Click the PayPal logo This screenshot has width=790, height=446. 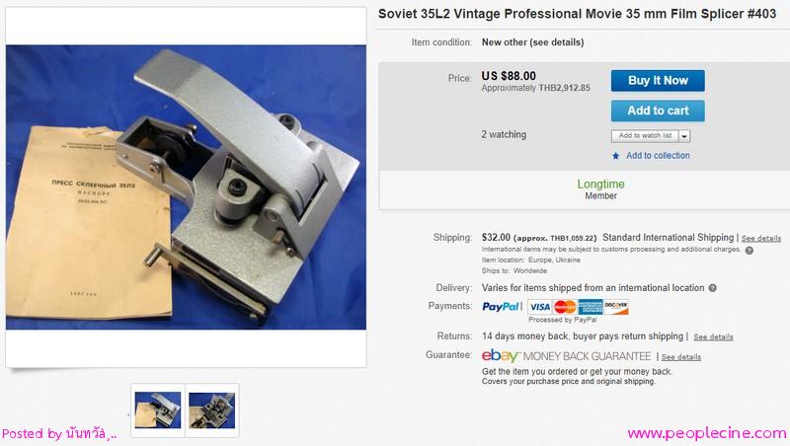point(501,307)
